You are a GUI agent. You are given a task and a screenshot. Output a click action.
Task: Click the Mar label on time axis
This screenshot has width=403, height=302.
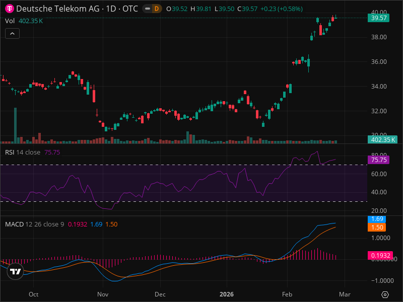345,294
